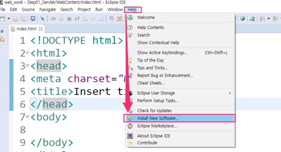
Task: Close the index.html tab
Action: point(41,29)
